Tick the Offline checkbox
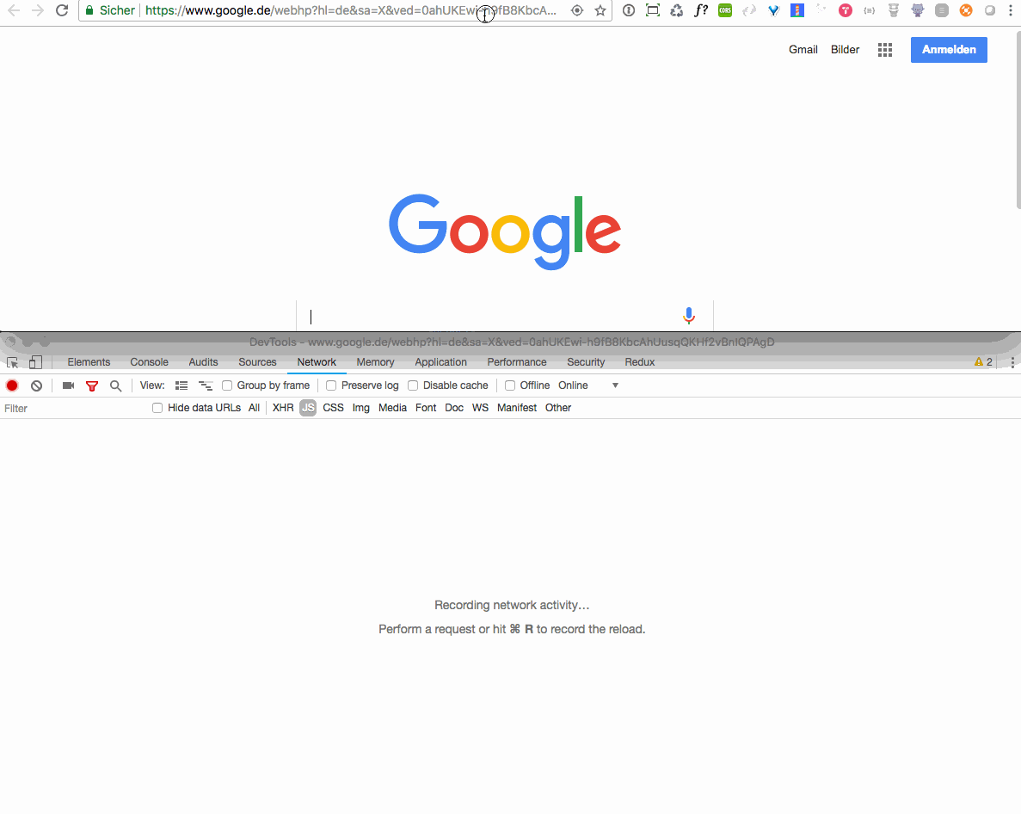 tap(511, 385)
